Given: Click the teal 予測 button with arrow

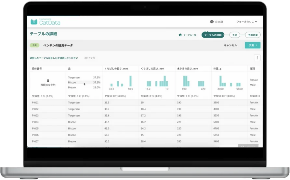Looking at the screenshot, I should [253, 45].
